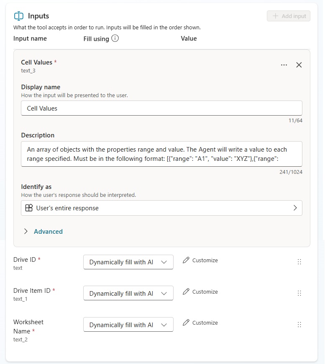Click the pencil icon for Drive Item ID
325x364 pixels.
click(186, 292)
